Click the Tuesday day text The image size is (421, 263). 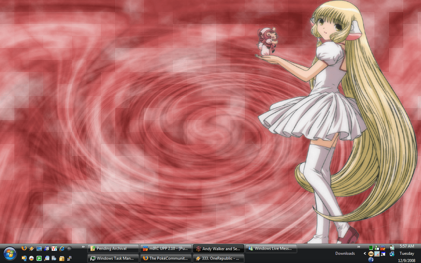[x=407, y=253]
